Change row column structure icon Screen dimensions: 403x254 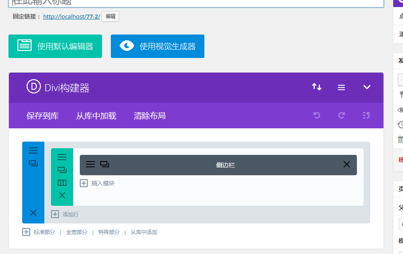pyautogui.click(x=62, y=182)
